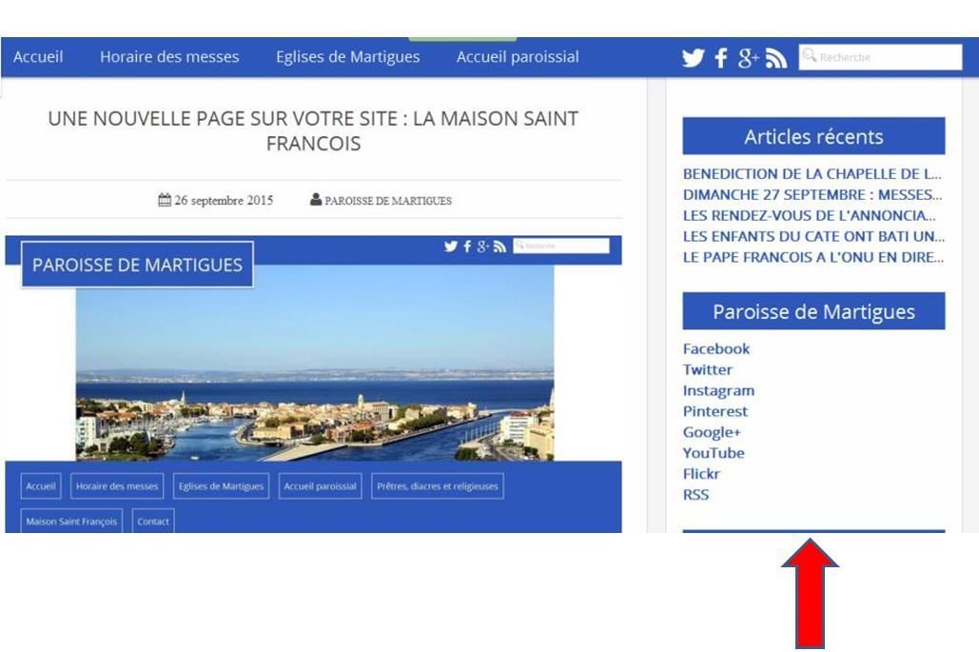Follow the YouTube link in sidebar
This screenshot has width=979, height=652.
click(714, 453)
